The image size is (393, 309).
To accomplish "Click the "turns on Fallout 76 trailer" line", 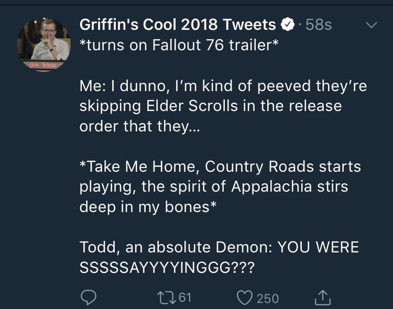I will (x=178, y=45).
